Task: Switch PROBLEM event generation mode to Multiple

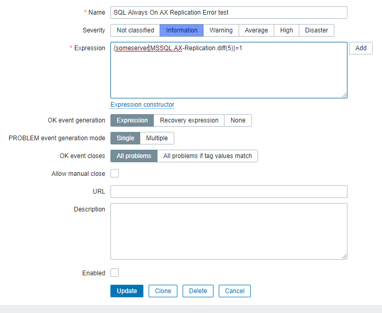Action: pos(157,138)
